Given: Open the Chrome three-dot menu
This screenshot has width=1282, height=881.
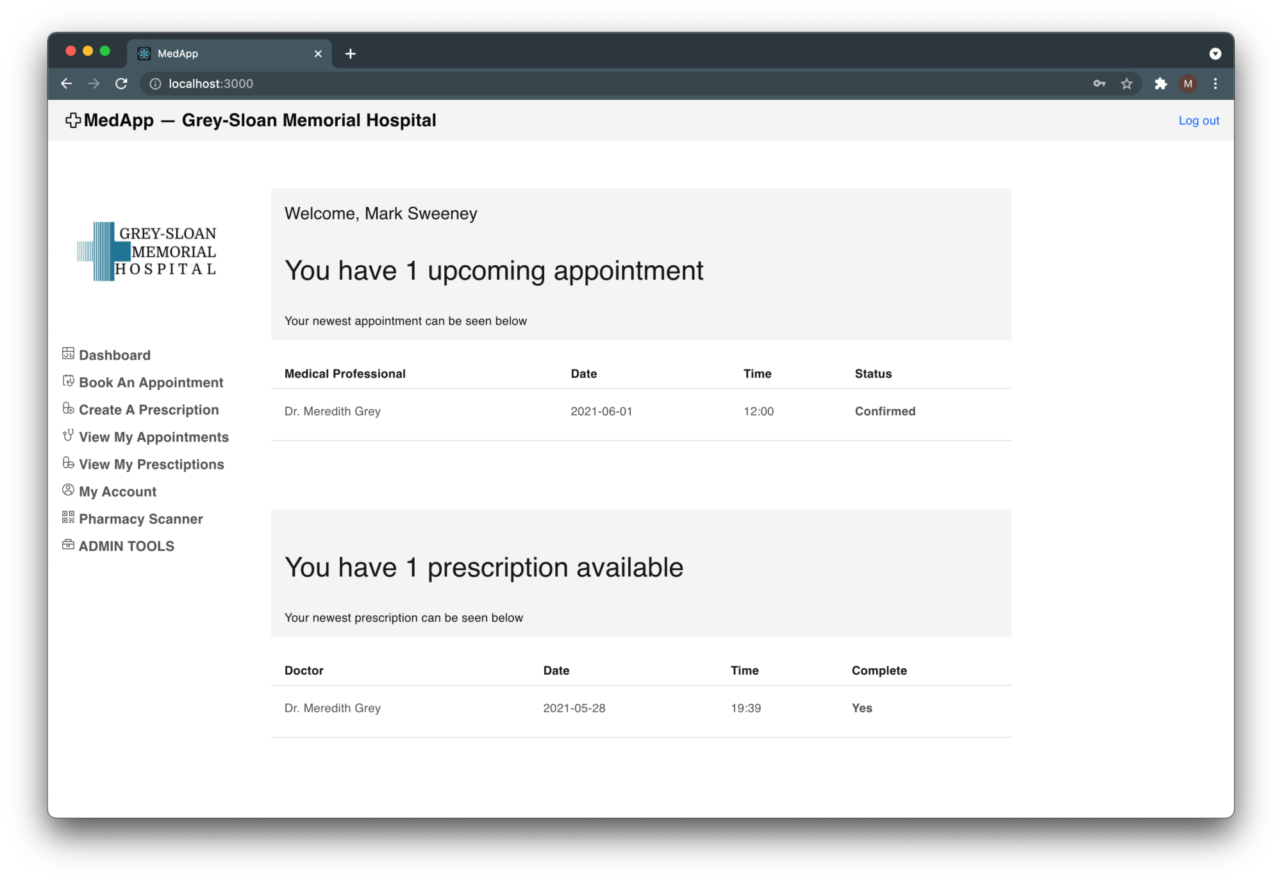Looking at the screenshot, I should 1215,84.
